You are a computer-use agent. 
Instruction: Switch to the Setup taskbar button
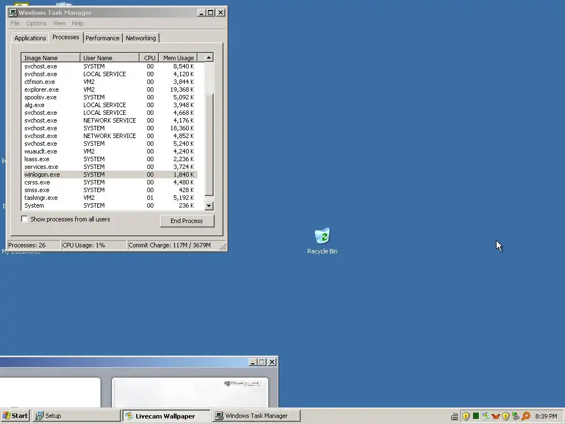[76, 416]
